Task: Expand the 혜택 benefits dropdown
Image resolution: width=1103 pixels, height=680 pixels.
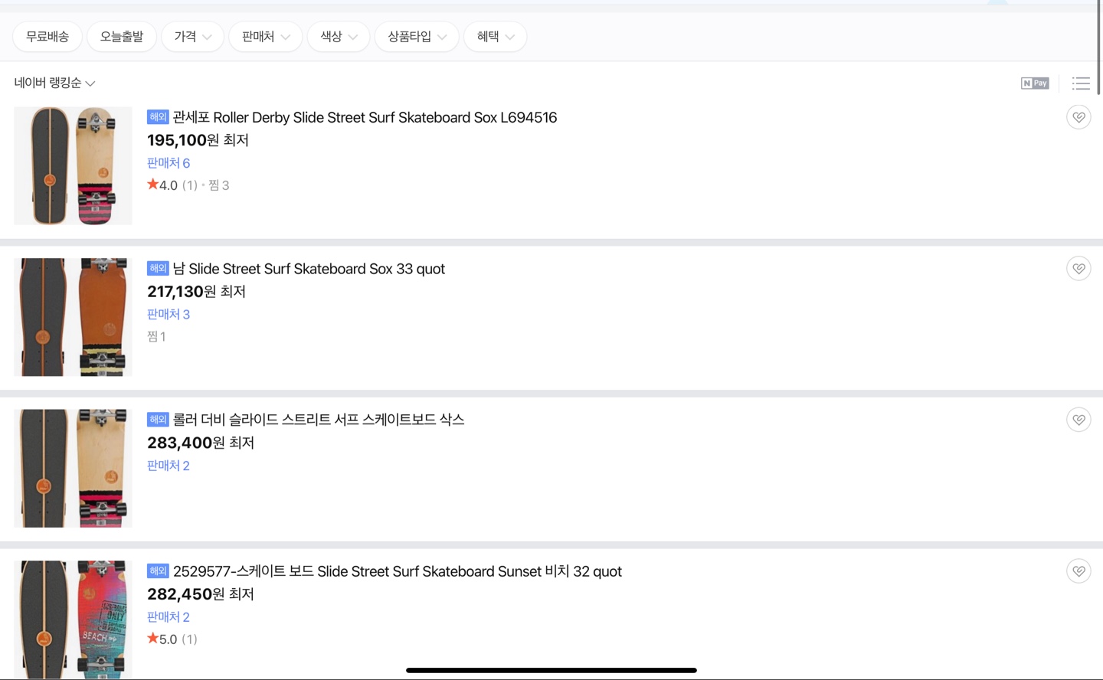Action: coord(495,37)
